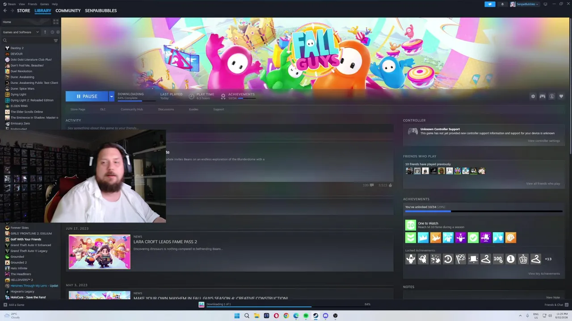Expand the Games and Software filter dropdown
This screenshot has width=572, height=321.
tap(21, 32)
